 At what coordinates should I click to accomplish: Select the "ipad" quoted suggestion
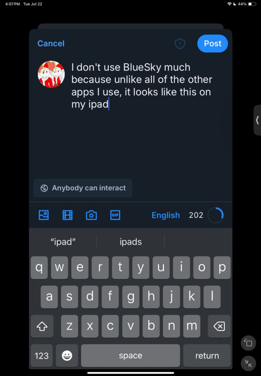pos(63,242)
